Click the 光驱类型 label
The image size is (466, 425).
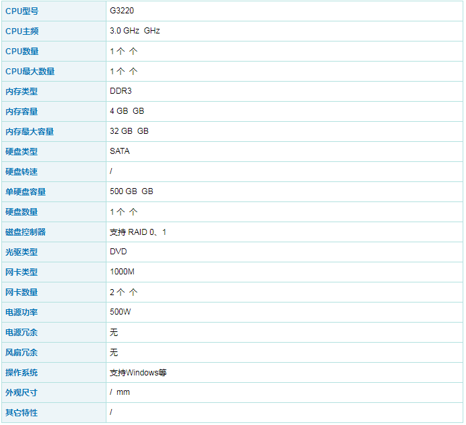[x=21, y=252]
